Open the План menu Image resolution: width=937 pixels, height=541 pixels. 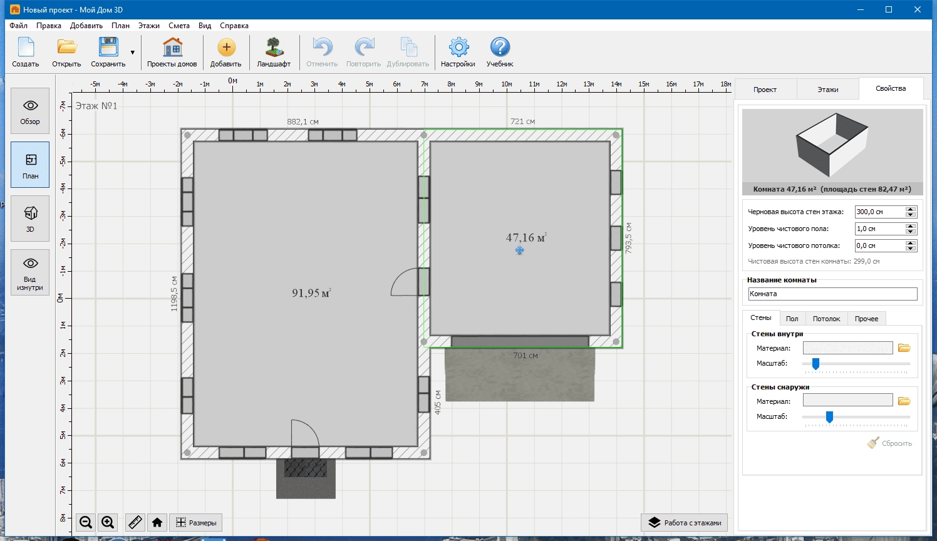tap(120, 26)
